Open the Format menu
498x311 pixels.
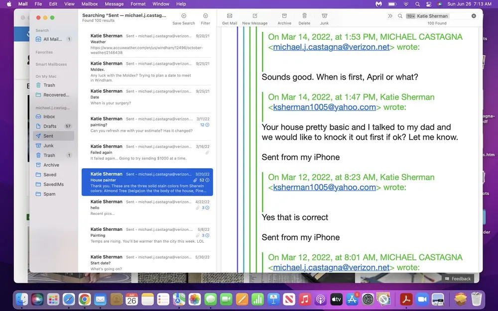pos(138,4)
